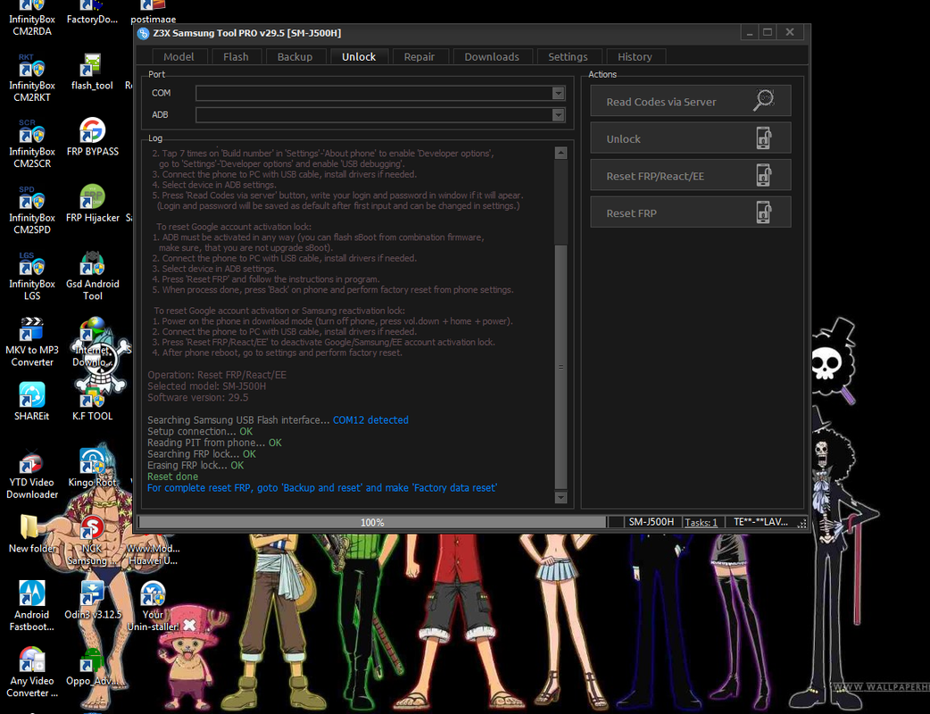Click the log vertical scrollbar thumb
This screenshot has height=714, width=930.
pyautogui.click(x=560, y=367)
